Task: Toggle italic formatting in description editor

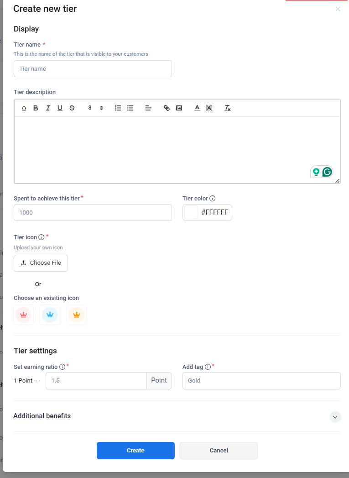Action: click(48, 108)
